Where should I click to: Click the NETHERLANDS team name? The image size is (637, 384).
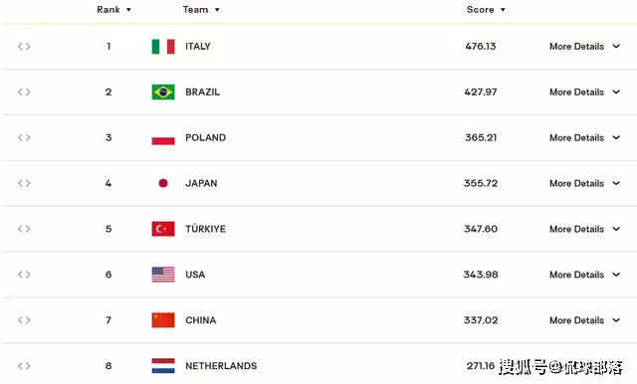(x=221, y=366)
